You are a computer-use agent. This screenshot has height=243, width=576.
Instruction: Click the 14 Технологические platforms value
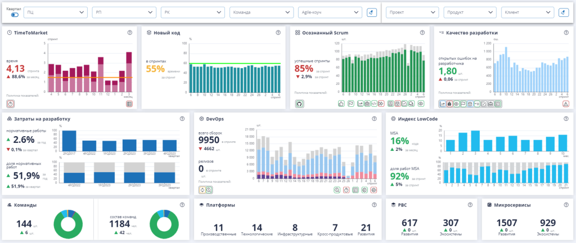point(256,228)
